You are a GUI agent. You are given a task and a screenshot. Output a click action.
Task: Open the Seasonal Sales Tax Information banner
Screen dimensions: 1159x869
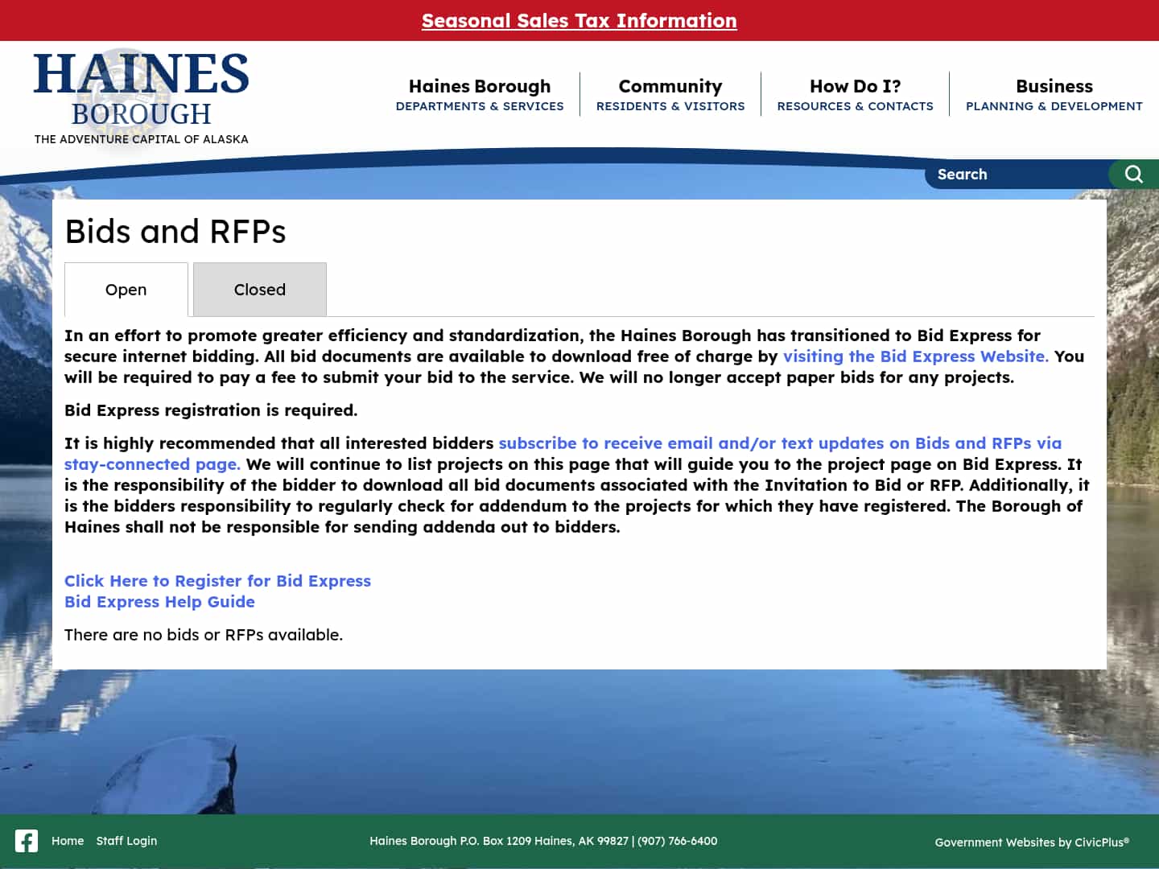(579, 20)
